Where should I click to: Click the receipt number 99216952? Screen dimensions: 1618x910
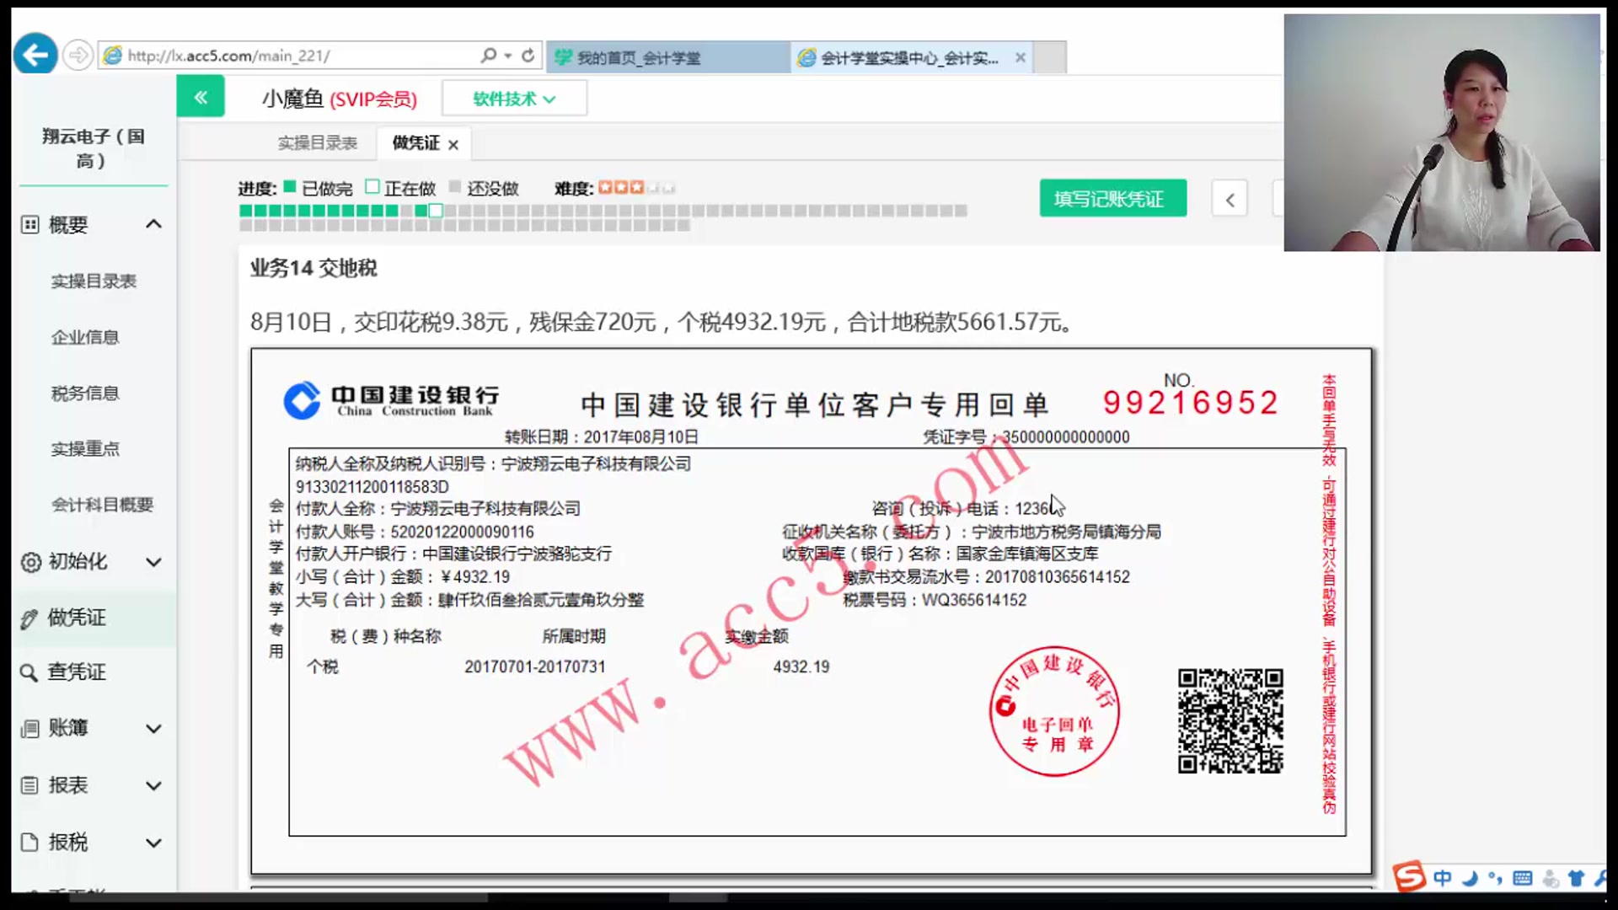[1191, 403]
